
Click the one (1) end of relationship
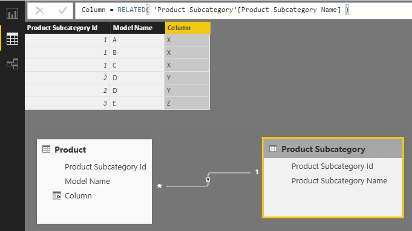pyautogui.click(x=257, y=172)
